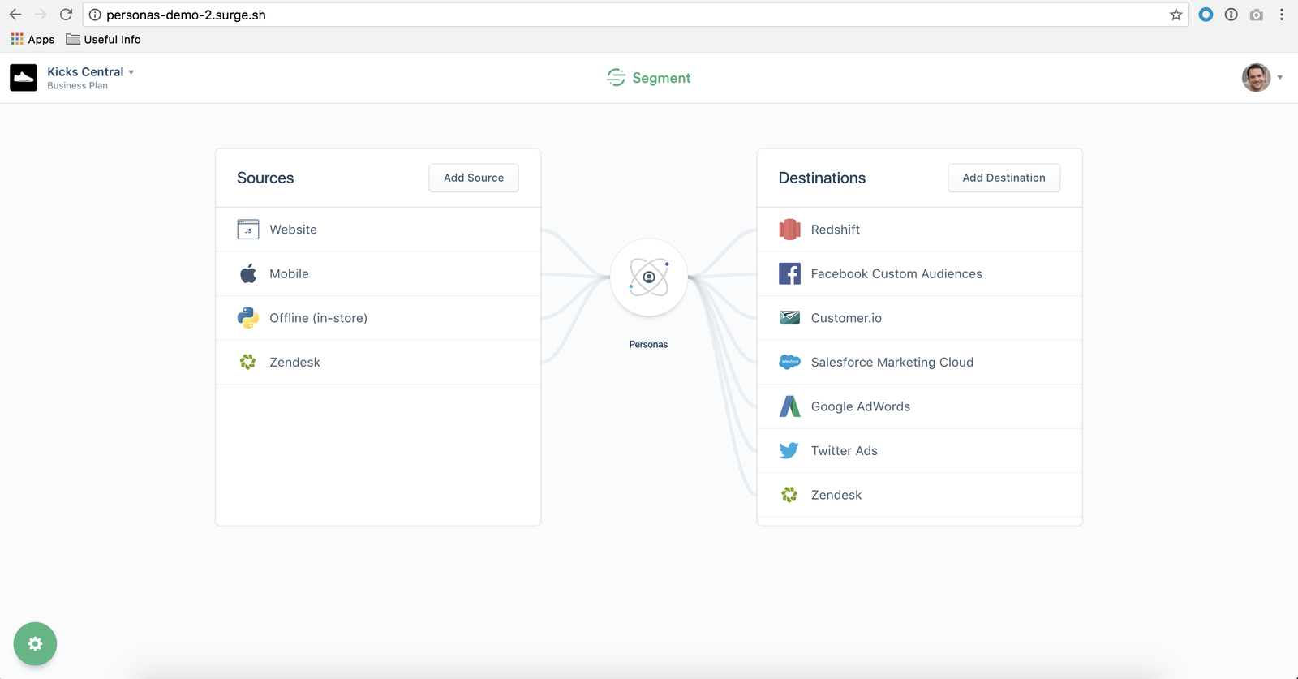Open the Zendesk destination row
Image resolution: width=1298 pixels, height=679 pixels.
tap(920, 495)
